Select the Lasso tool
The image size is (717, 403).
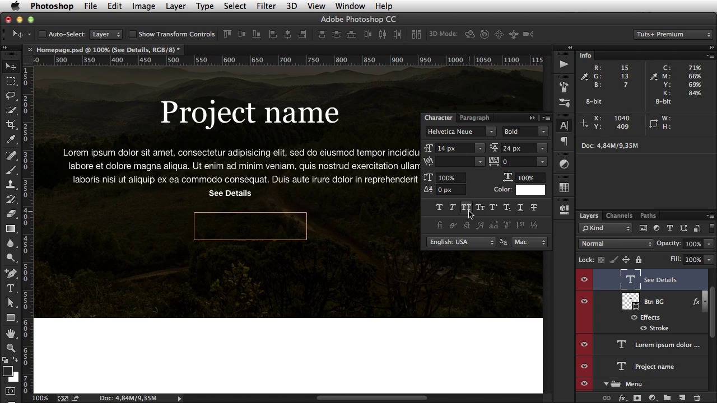pyautogui.click(x=11, y=96)
